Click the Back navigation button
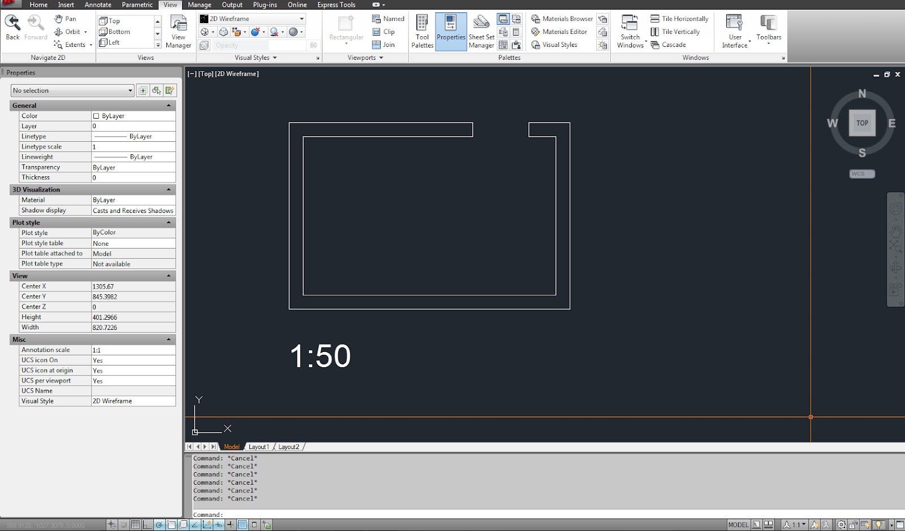The height and width of the screenshot is (531, 905). (12, 25)
